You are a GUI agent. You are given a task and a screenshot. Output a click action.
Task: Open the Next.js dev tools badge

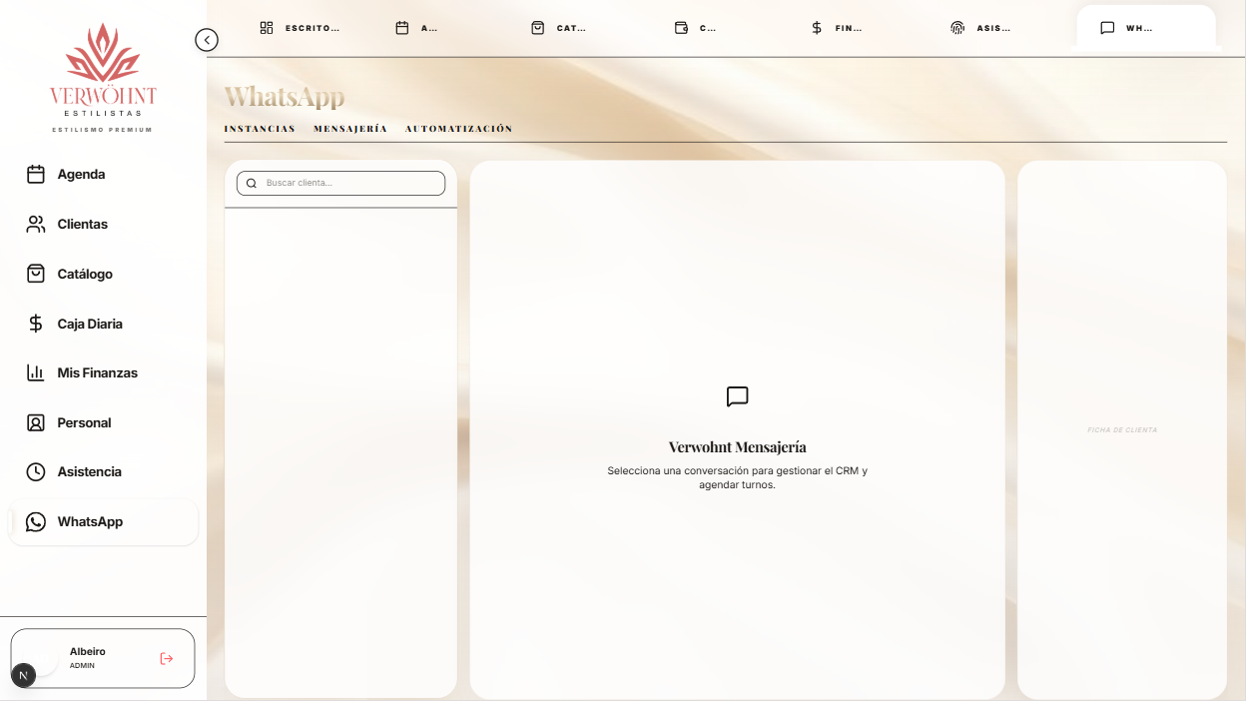(23, 676)
